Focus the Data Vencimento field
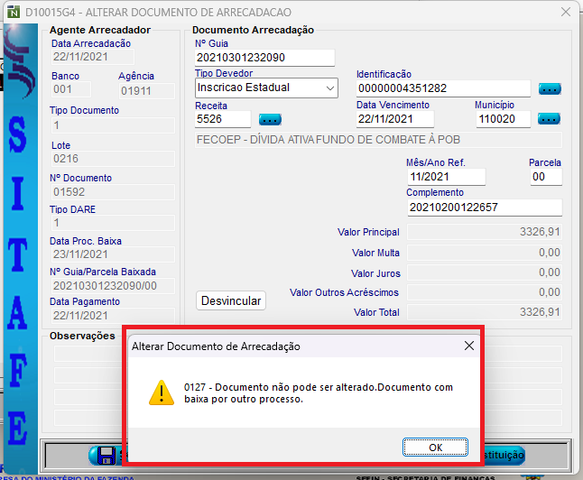This screenshot has height=480, width=583. (393, 119)
